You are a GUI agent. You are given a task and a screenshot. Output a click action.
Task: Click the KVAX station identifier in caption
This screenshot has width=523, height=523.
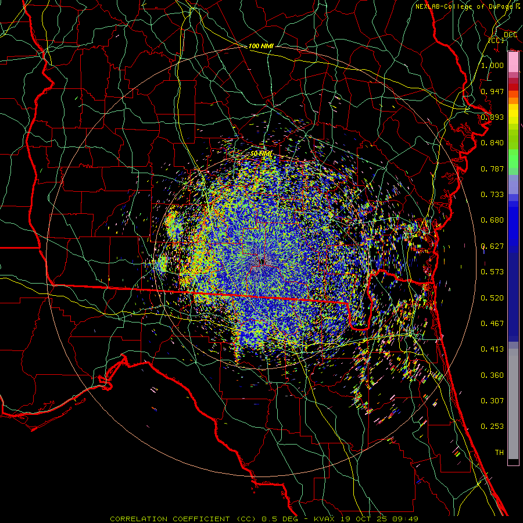325,519
